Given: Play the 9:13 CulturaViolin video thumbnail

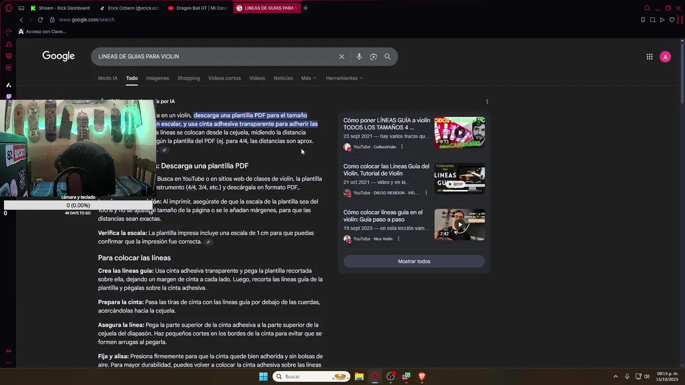Looking at the screenshot, I should pyautogui.click(x=460, y=133).
